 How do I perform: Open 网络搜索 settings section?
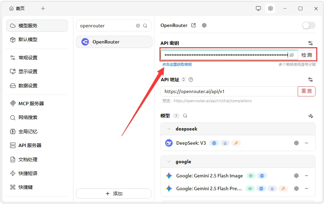click(37, 117)
